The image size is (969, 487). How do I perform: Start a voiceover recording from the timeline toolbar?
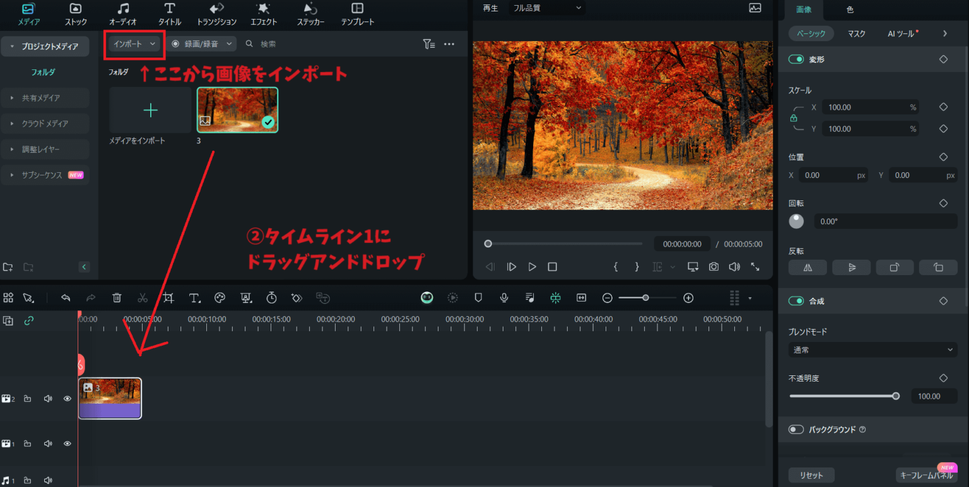503,297
